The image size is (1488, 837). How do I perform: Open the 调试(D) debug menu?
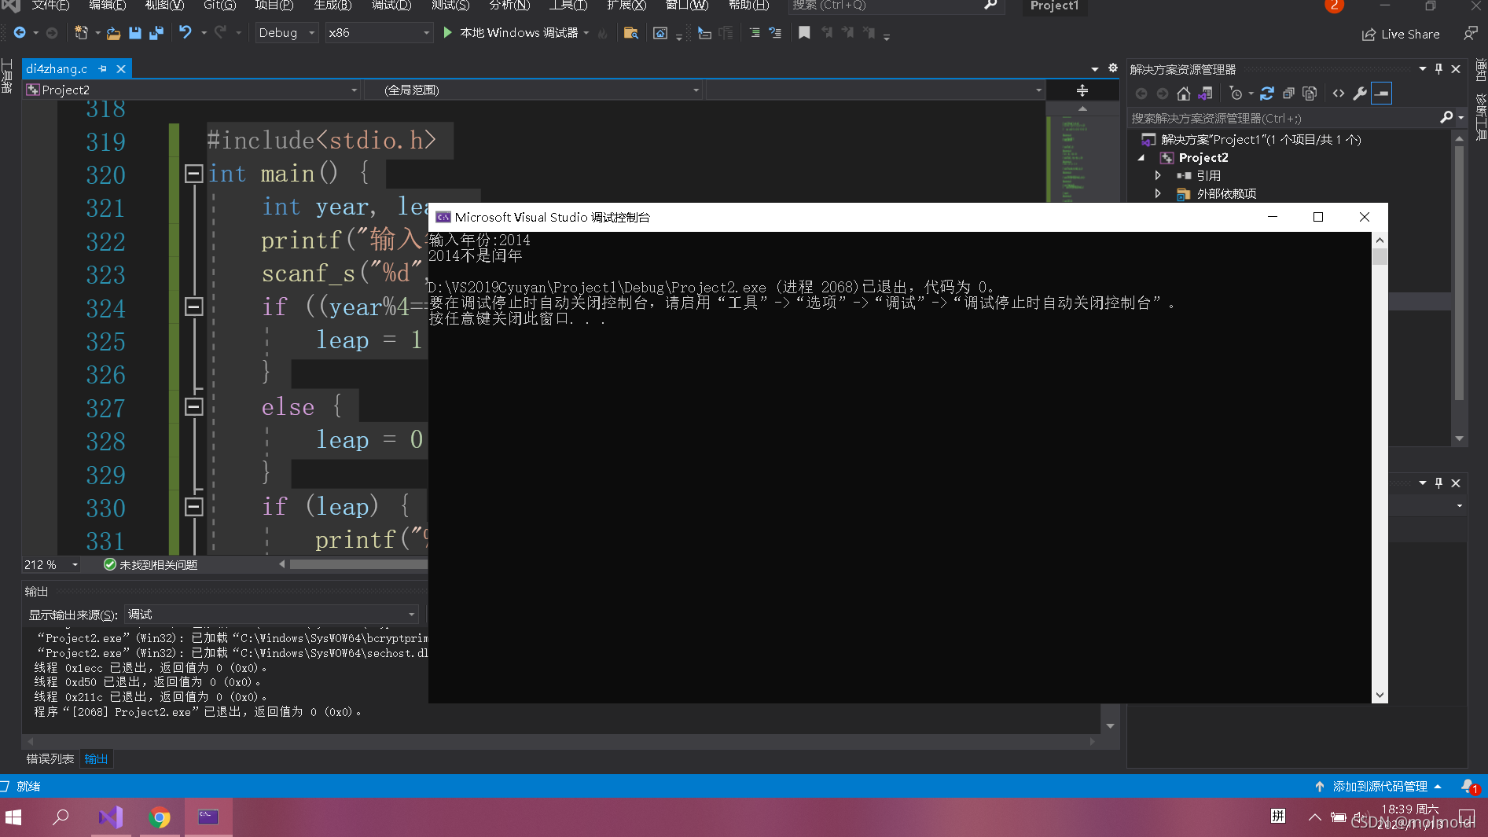click(x=391, y=6)
